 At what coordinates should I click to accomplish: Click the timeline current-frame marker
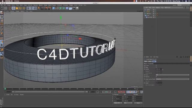5,89
